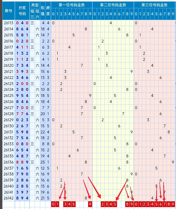Screen dimensions: 176x209
Task: Click the 类型 header cell
Action: (35, 5)
